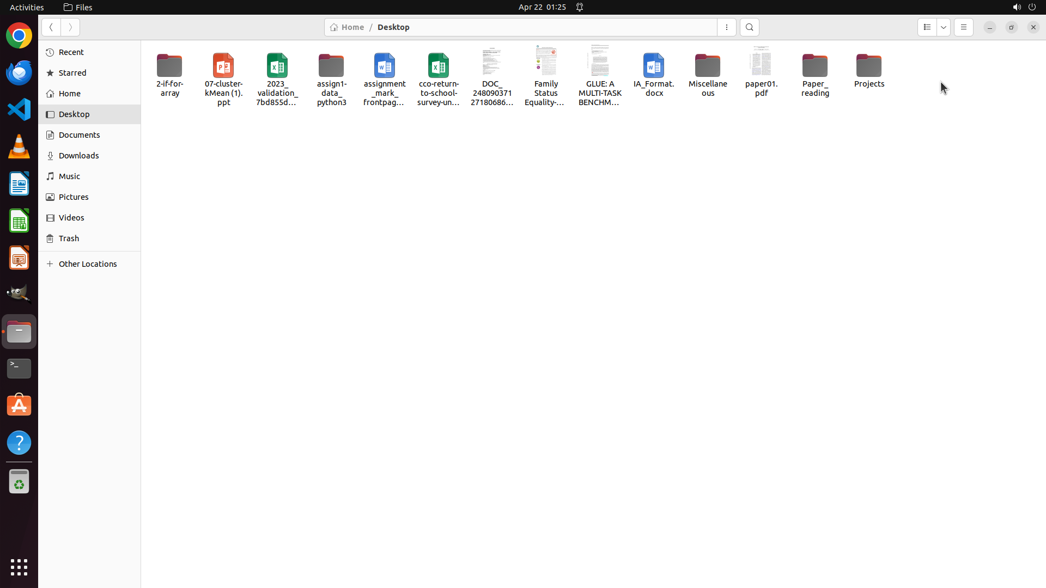The width and height of the screenshot is (1046, 588).
Task: Toggle list/grid view button
Action: [x=927, y=27]
